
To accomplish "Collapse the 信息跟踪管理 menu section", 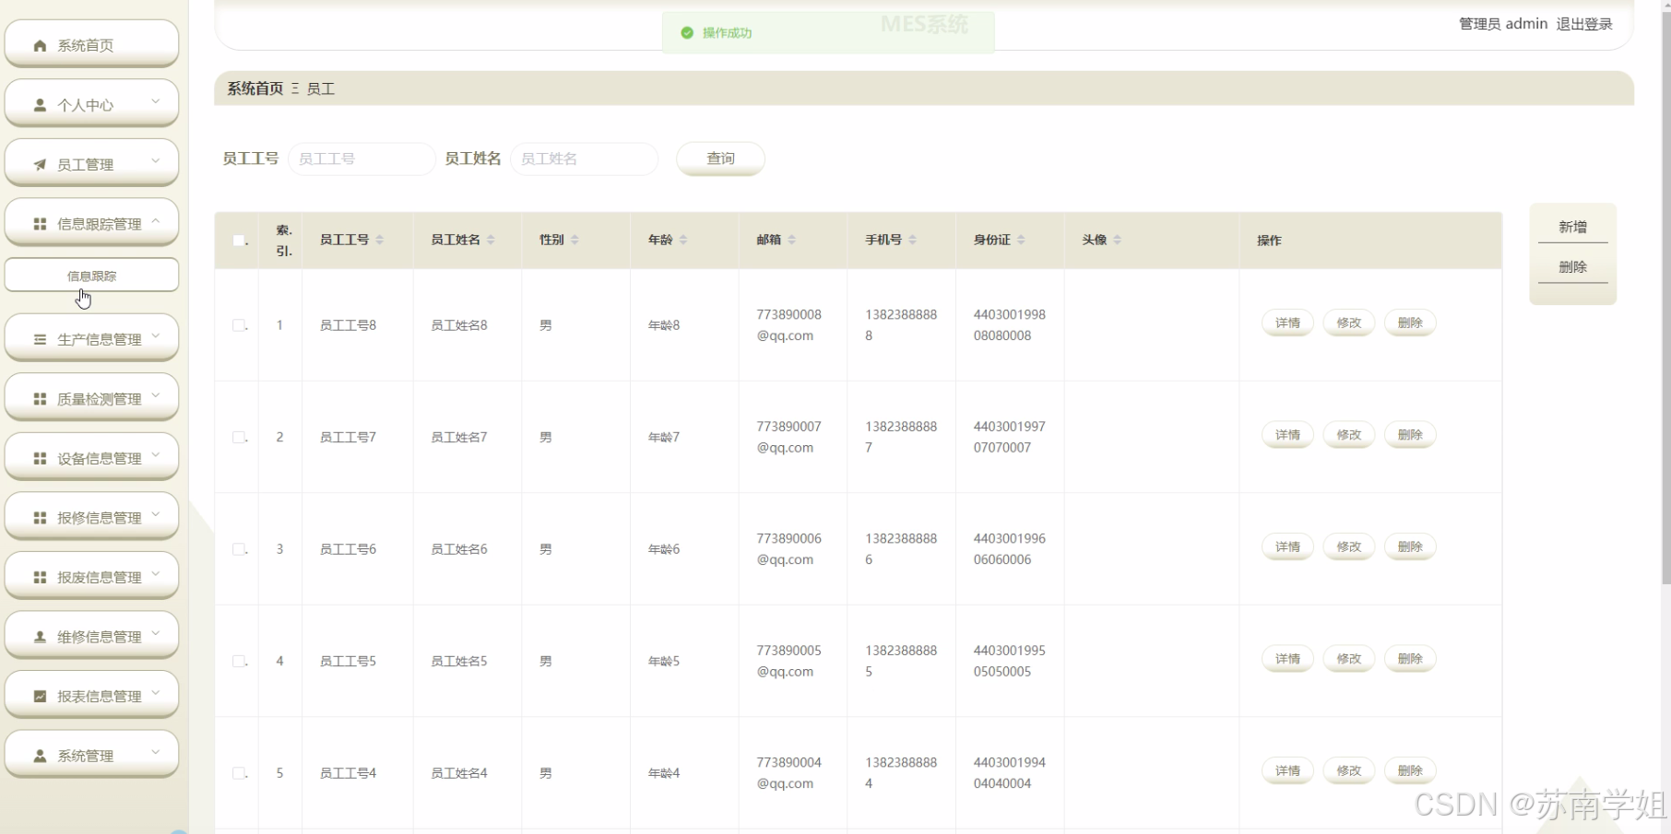I will (156, 221).
